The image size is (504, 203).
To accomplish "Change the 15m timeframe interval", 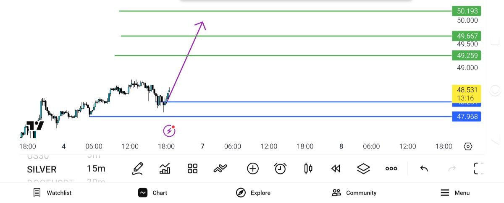I will [x=96, y=169].
